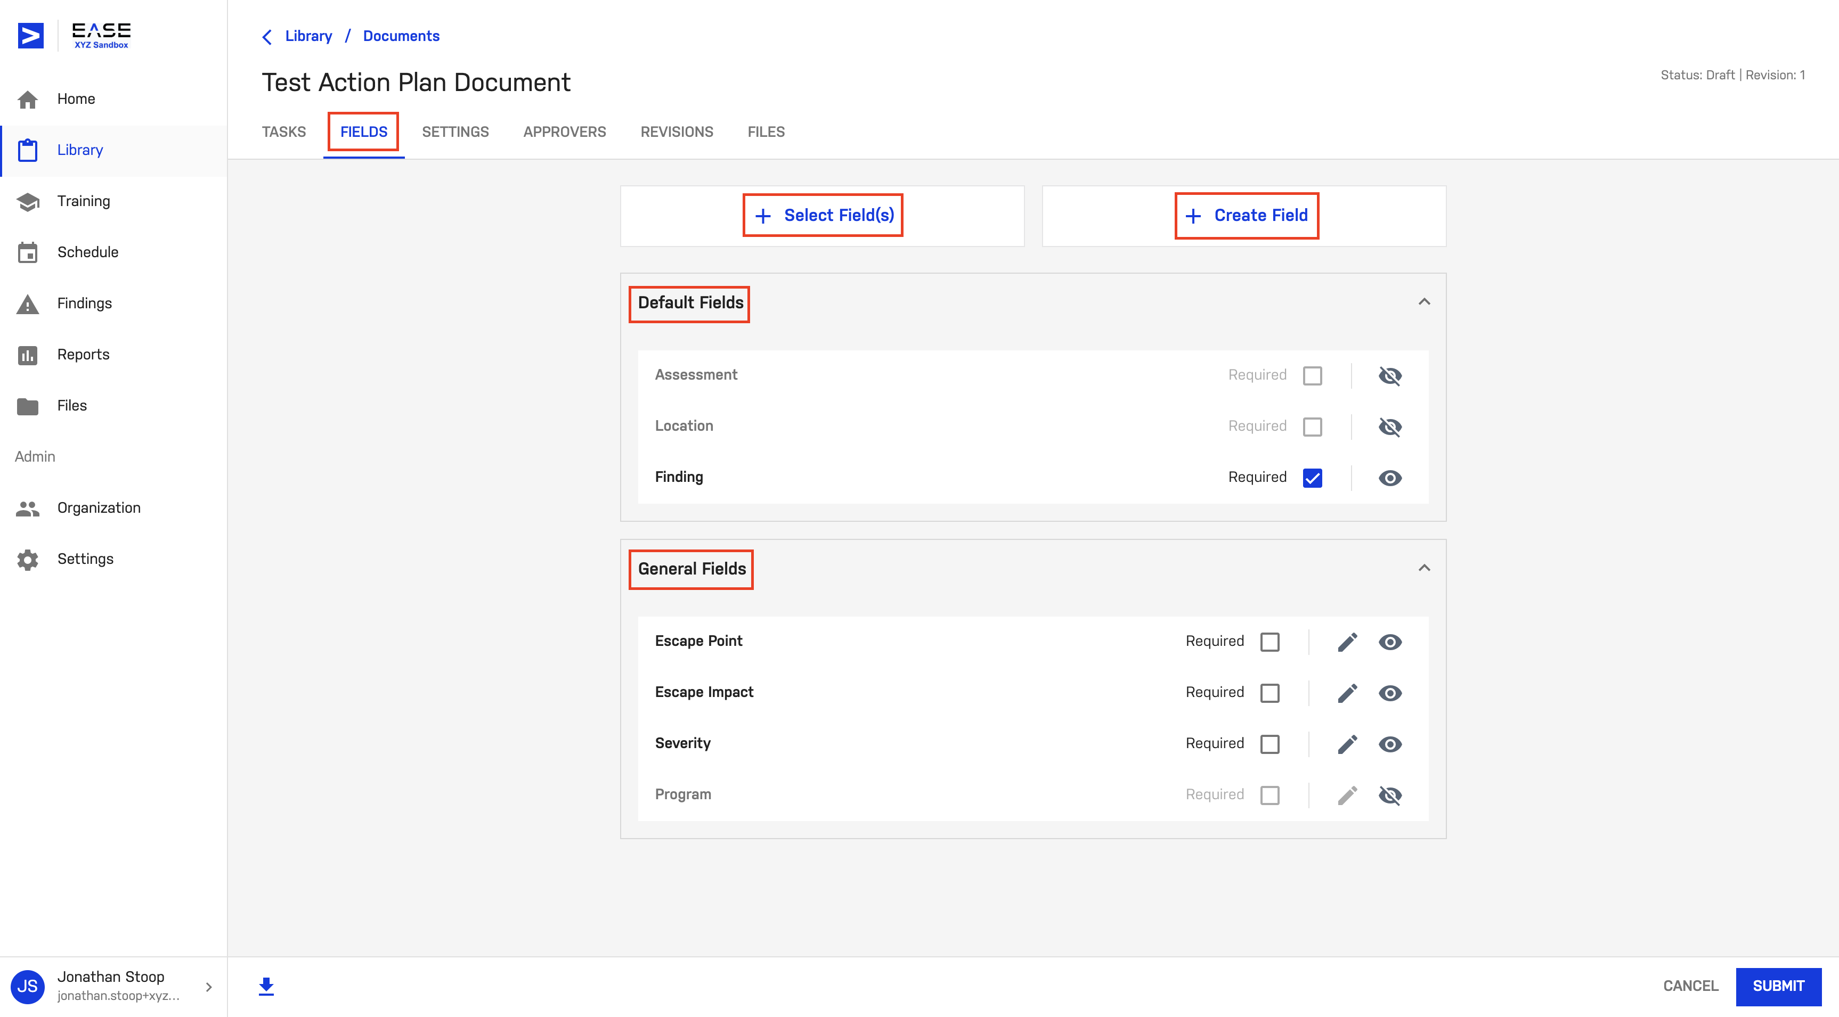Click the Jonathan Stoop user name

point(111,977)
